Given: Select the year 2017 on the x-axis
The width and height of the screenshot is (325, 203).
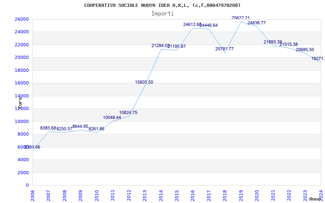Looking at the screenshot, I should click(209, 195).
